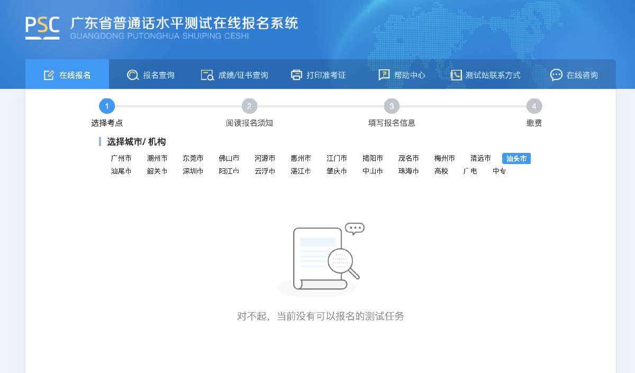Image resolution: width=635 pixels, height=373 pixels.
Task: Click the 在线咨询 chat bubble icon
Action: [556, 75]
